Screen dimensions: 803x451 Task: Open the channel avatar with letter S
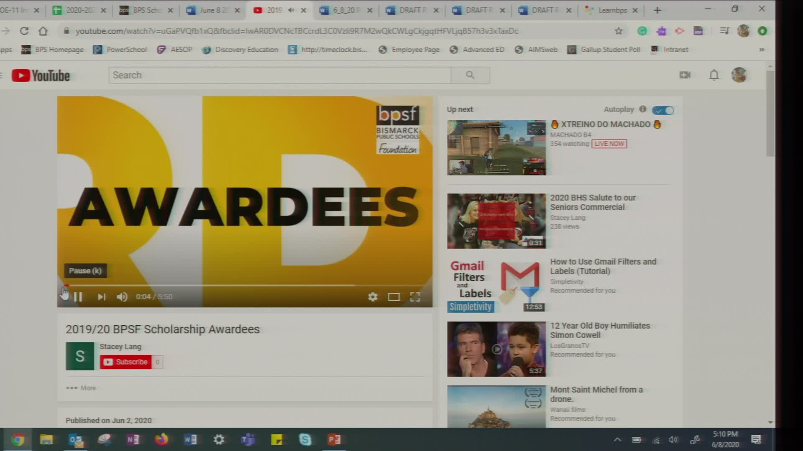80,356
